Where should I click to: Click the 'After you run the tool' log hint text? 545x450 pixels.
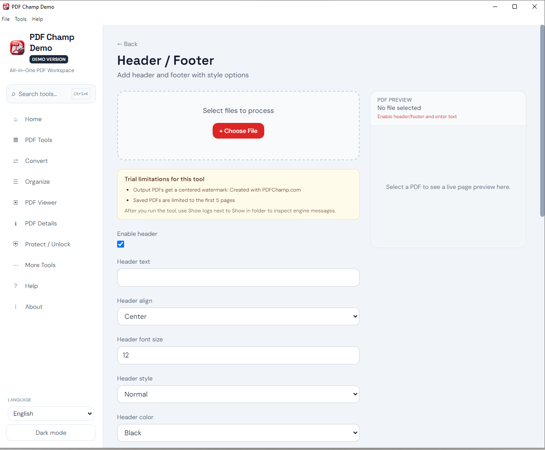pos(230,211)
